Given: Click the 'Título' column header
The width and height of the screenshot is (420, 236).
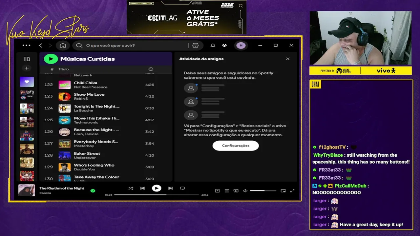Looking at the screenshot, I should tap(64, 69).
